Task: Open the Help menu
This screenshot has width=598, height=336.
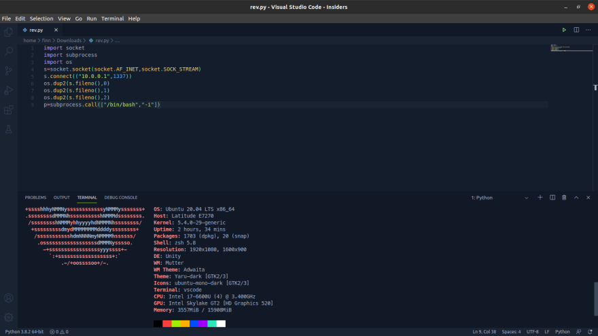Action: (134, 18)
